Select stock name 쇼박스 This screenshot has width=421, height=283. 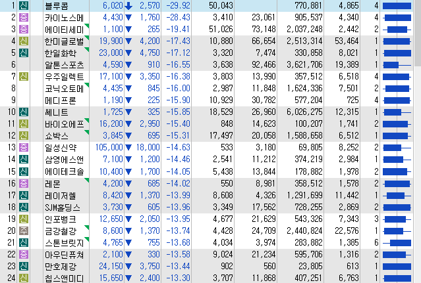click(57, 136)
